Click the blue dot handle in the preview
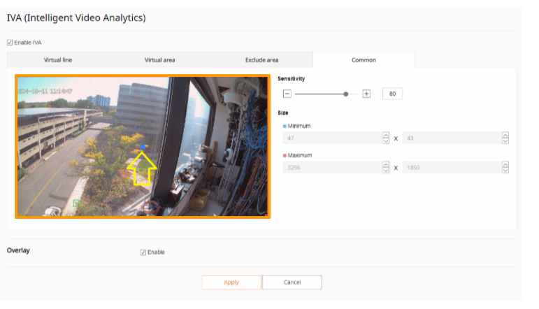The height and width of the screenshot is (309, 539). pos(143,147)
